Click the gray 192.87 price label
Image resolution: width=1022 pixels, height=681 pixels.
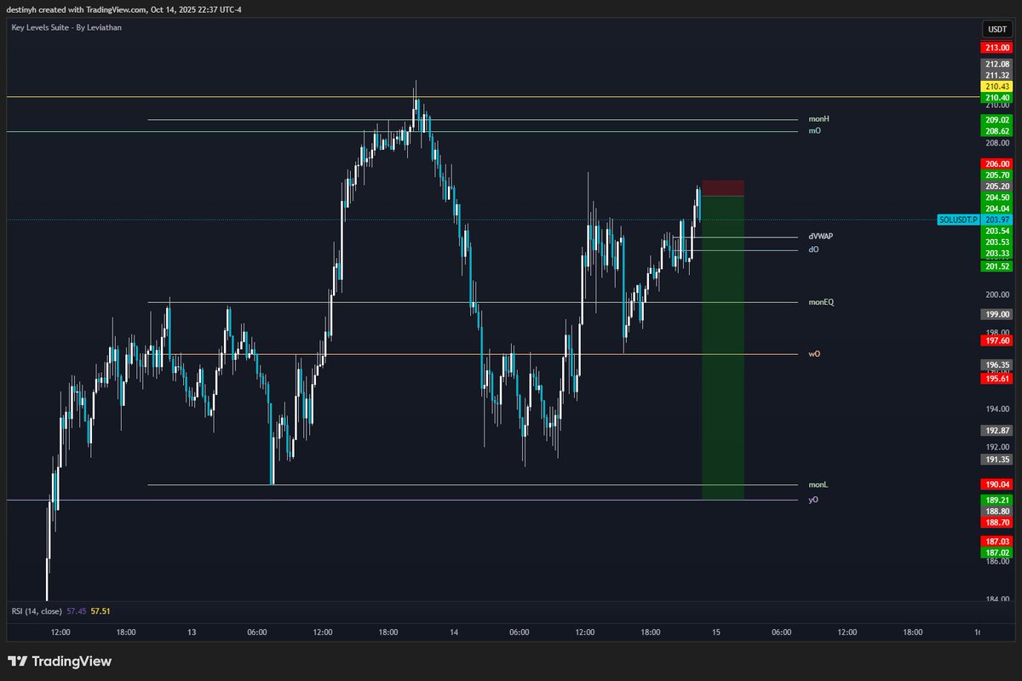coord(996,431)
